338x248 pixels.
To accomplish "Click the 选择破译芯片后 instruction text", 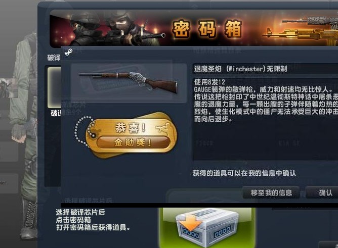I will click(80, 212).
